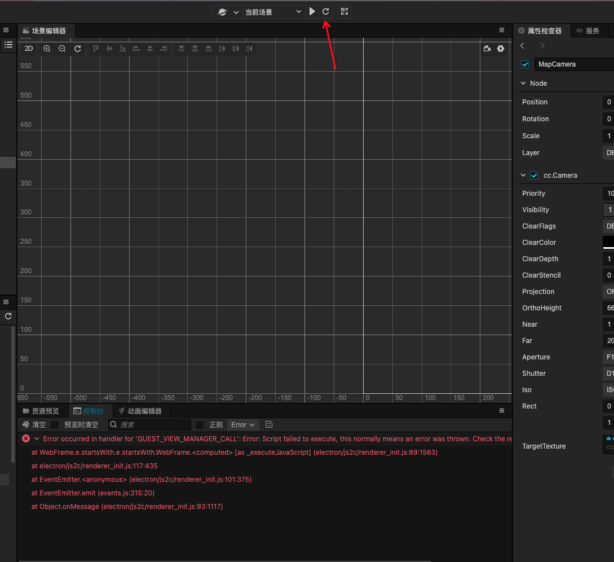Distribute nodes by left edges

(222, 49)
